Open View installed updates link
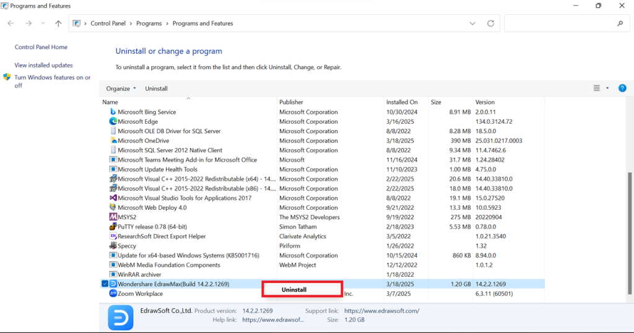This screenshot has height=333, width=634. pyautogui.click(x=44, y=65)
